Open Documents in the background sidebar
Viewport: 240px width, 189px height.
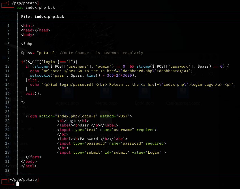(x=23, y=128)
